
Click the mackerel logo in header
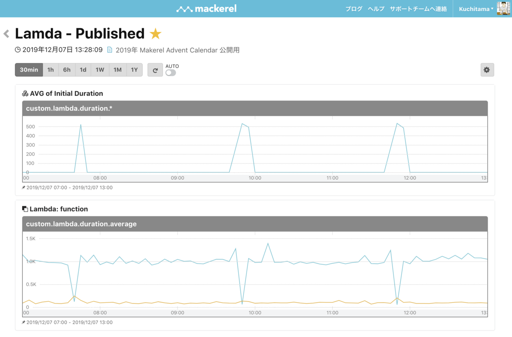tap(207, 9)
